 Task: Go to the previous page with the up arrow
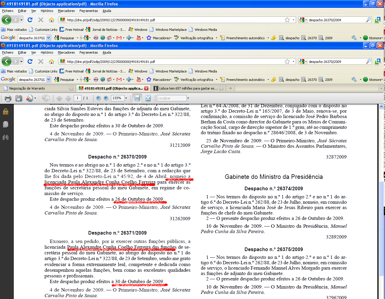(59, 98)
